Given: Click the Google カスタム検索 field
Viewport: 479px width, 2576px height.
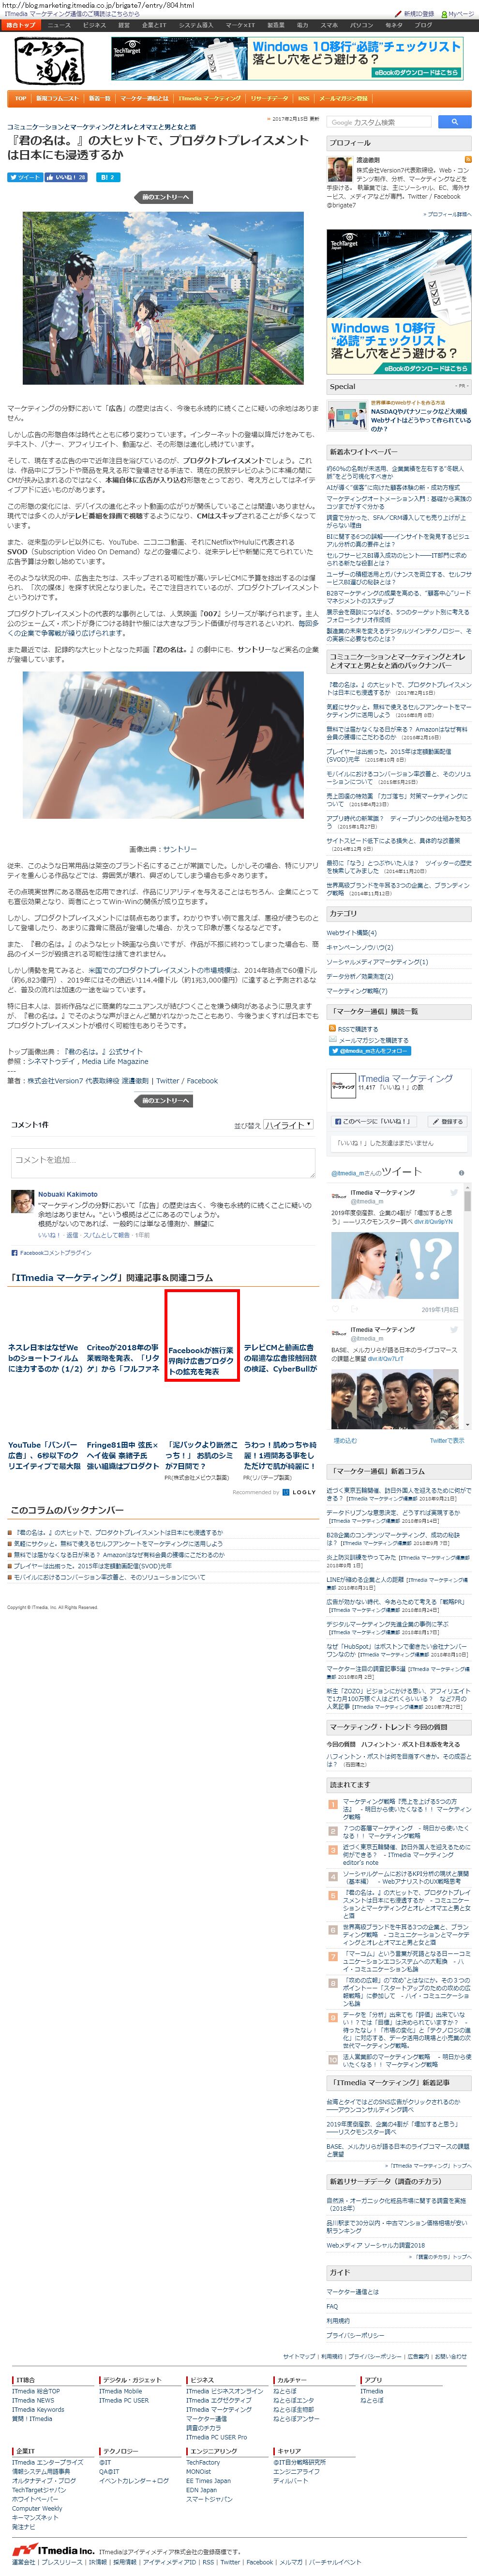Looking at the screenshot, I should pos(380,122).
